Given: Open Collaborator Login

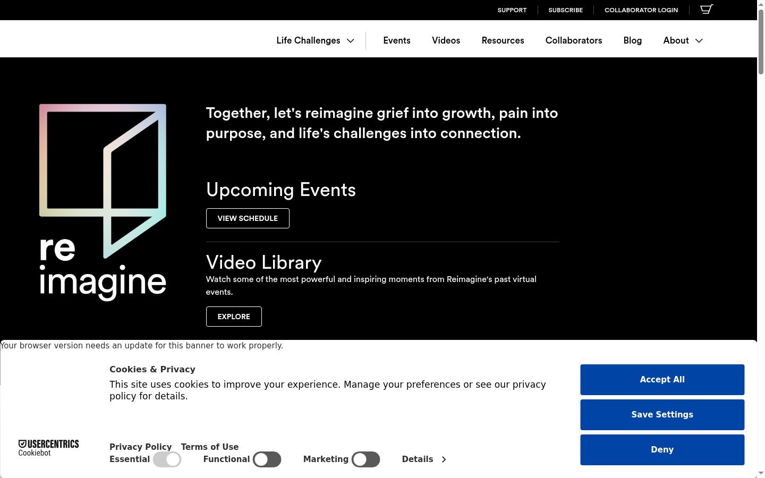Looking at the screenshot, I should [641, 10].
